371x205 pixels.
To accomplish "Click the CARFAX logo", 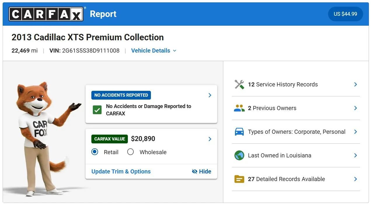I will click(46, 14).
